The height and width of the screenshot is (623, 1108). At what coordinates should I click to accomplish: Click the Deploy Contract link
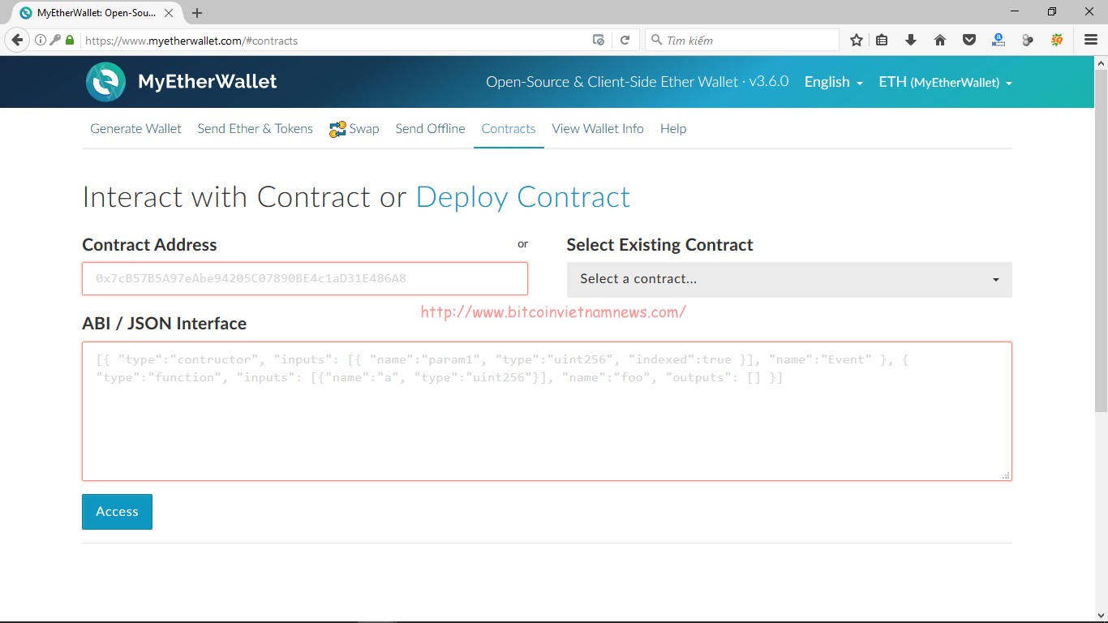(x=523, y=197)
